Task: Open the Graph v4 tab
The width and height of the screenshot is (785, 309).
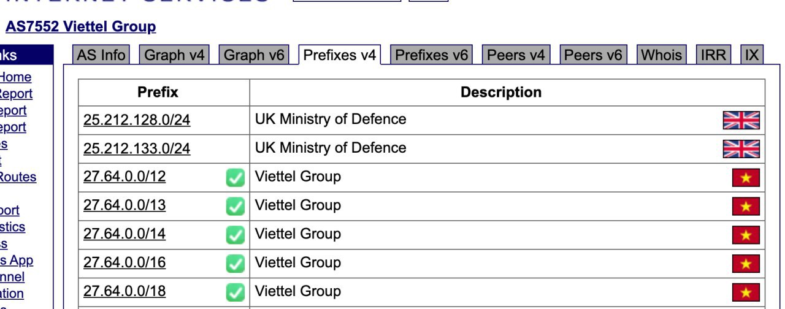Action: (174, 55)
